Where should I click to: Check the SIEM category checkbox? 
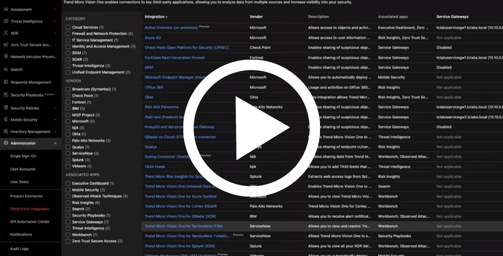(68, 53)
